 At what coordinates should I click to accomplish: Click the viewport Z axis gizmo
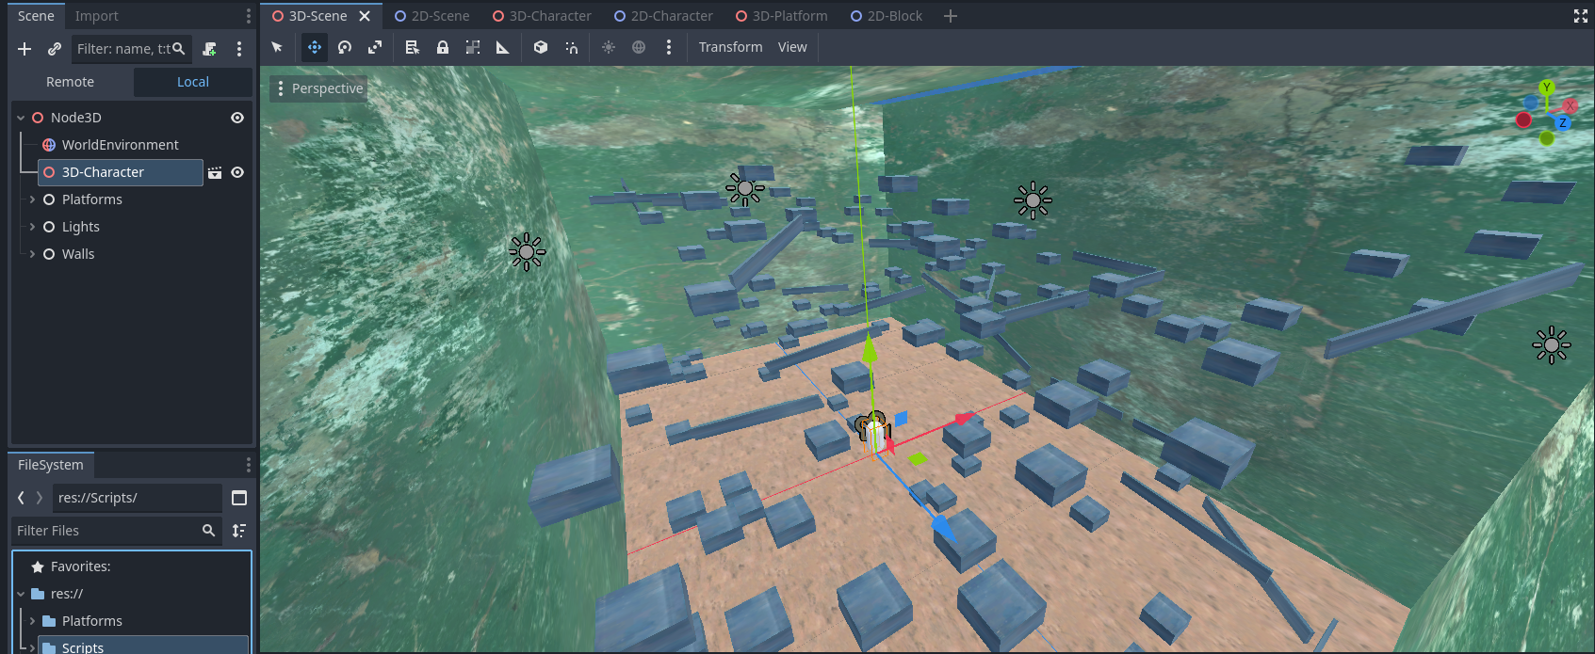[x=1562, y=123]
